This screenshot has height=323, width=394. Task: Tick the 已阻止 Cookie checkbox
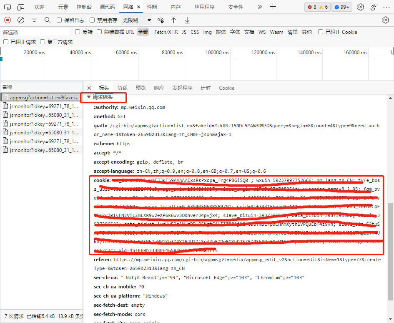(x=321, y=32)
